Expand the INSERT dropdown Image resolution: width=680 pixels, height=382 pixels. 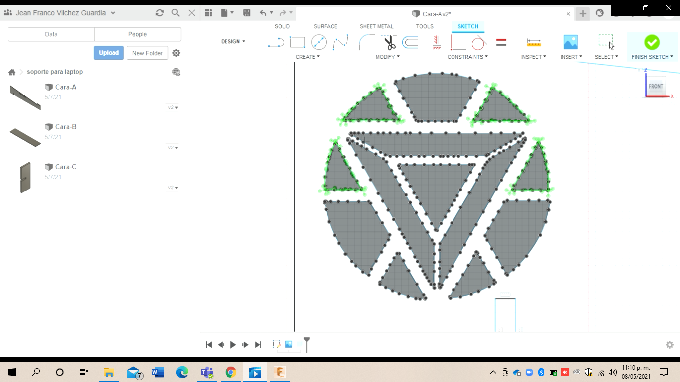click(x=571, y=57)
